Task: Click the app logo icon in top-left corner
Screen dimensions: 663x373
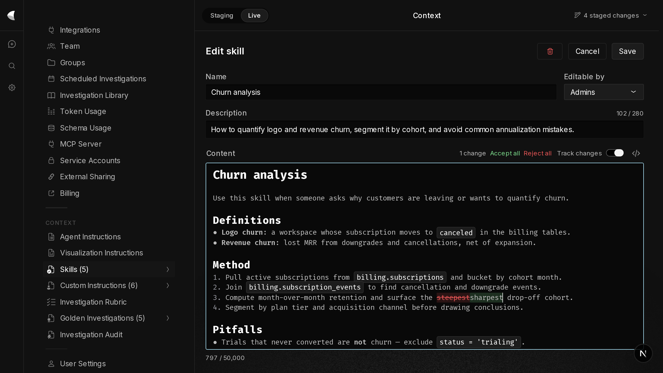Action: pos(11,16)
